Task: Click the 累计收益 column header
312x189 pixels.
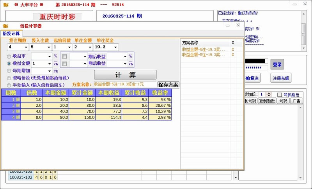Action: click(x=135, y=93)
